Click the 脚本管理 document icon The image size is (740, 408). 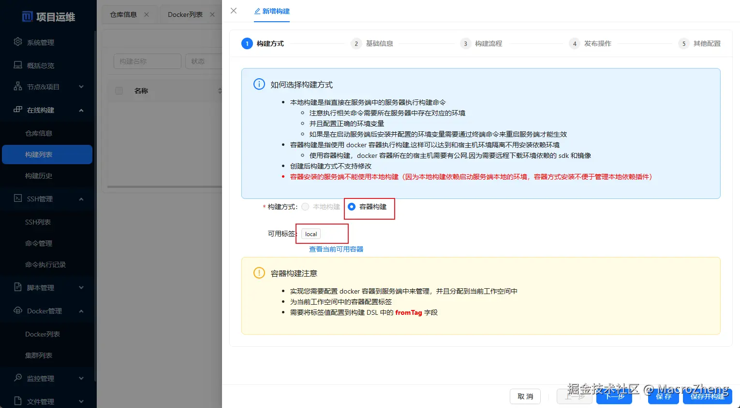pyautogui.click(x=18, y=287)
